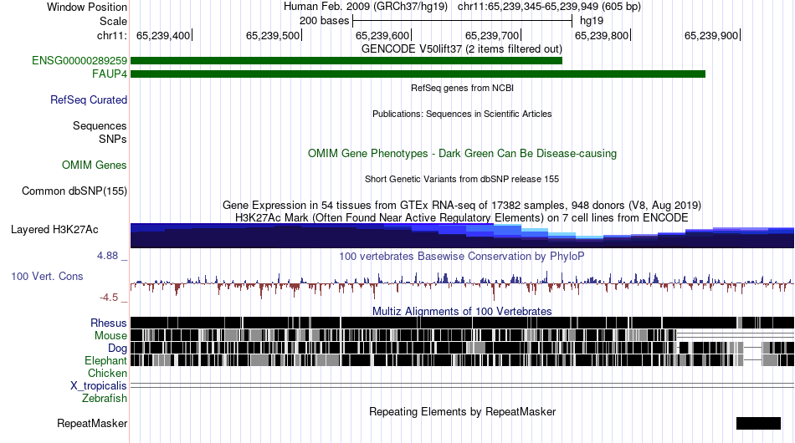Click the 4.88 conservation scale value
Screen dimensions: 795x443
107,256
